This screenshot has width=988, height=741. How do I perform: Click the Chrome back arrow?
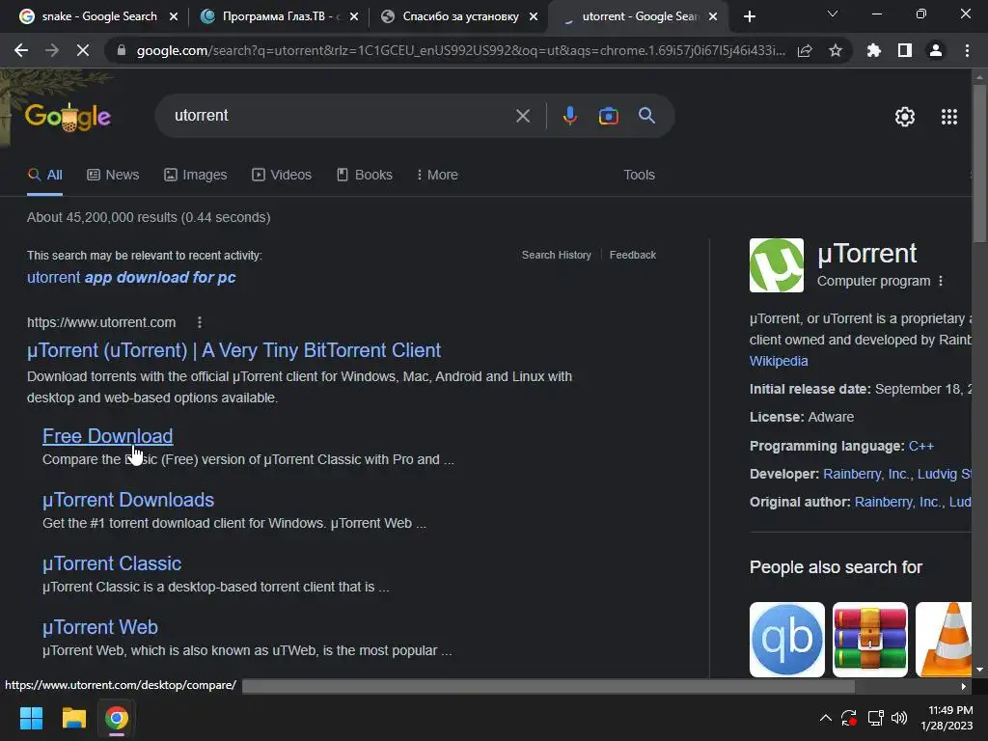tap(21, 50)
